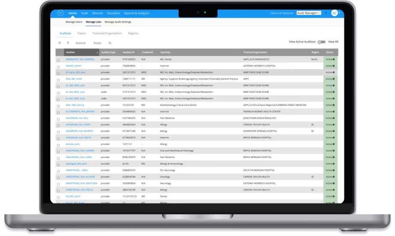This screenshot has height=236, width=395.
Task: Open the ANKUNDING, N/A, LANDEN auditee link
Action: (80, 151)
